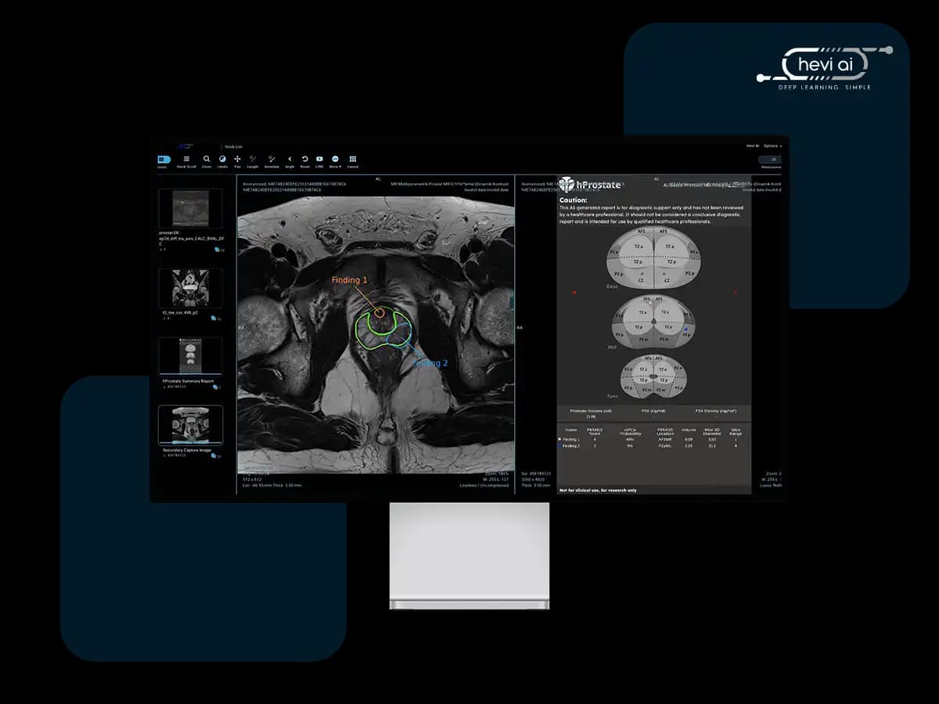The image size is (939, 704).
Task: Open the Layout grid selector
Action: point(353,161)
